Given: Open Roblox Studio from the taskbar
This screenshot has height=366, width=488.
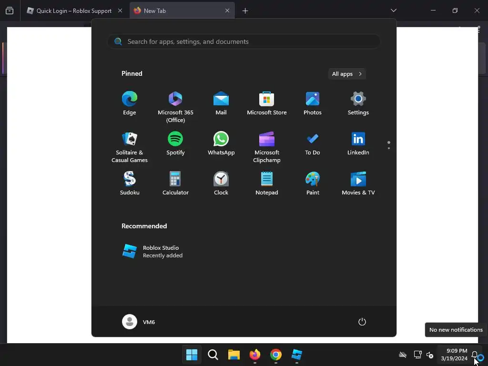Looking at the screenshot, I should (x=296, y=355).
